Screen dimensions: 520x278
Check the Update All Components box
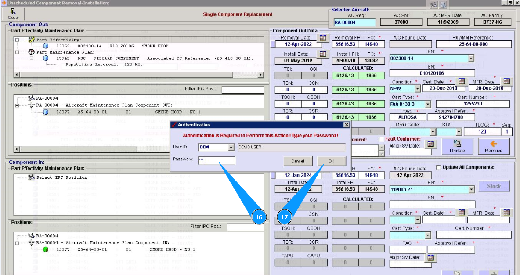point(438,167)
